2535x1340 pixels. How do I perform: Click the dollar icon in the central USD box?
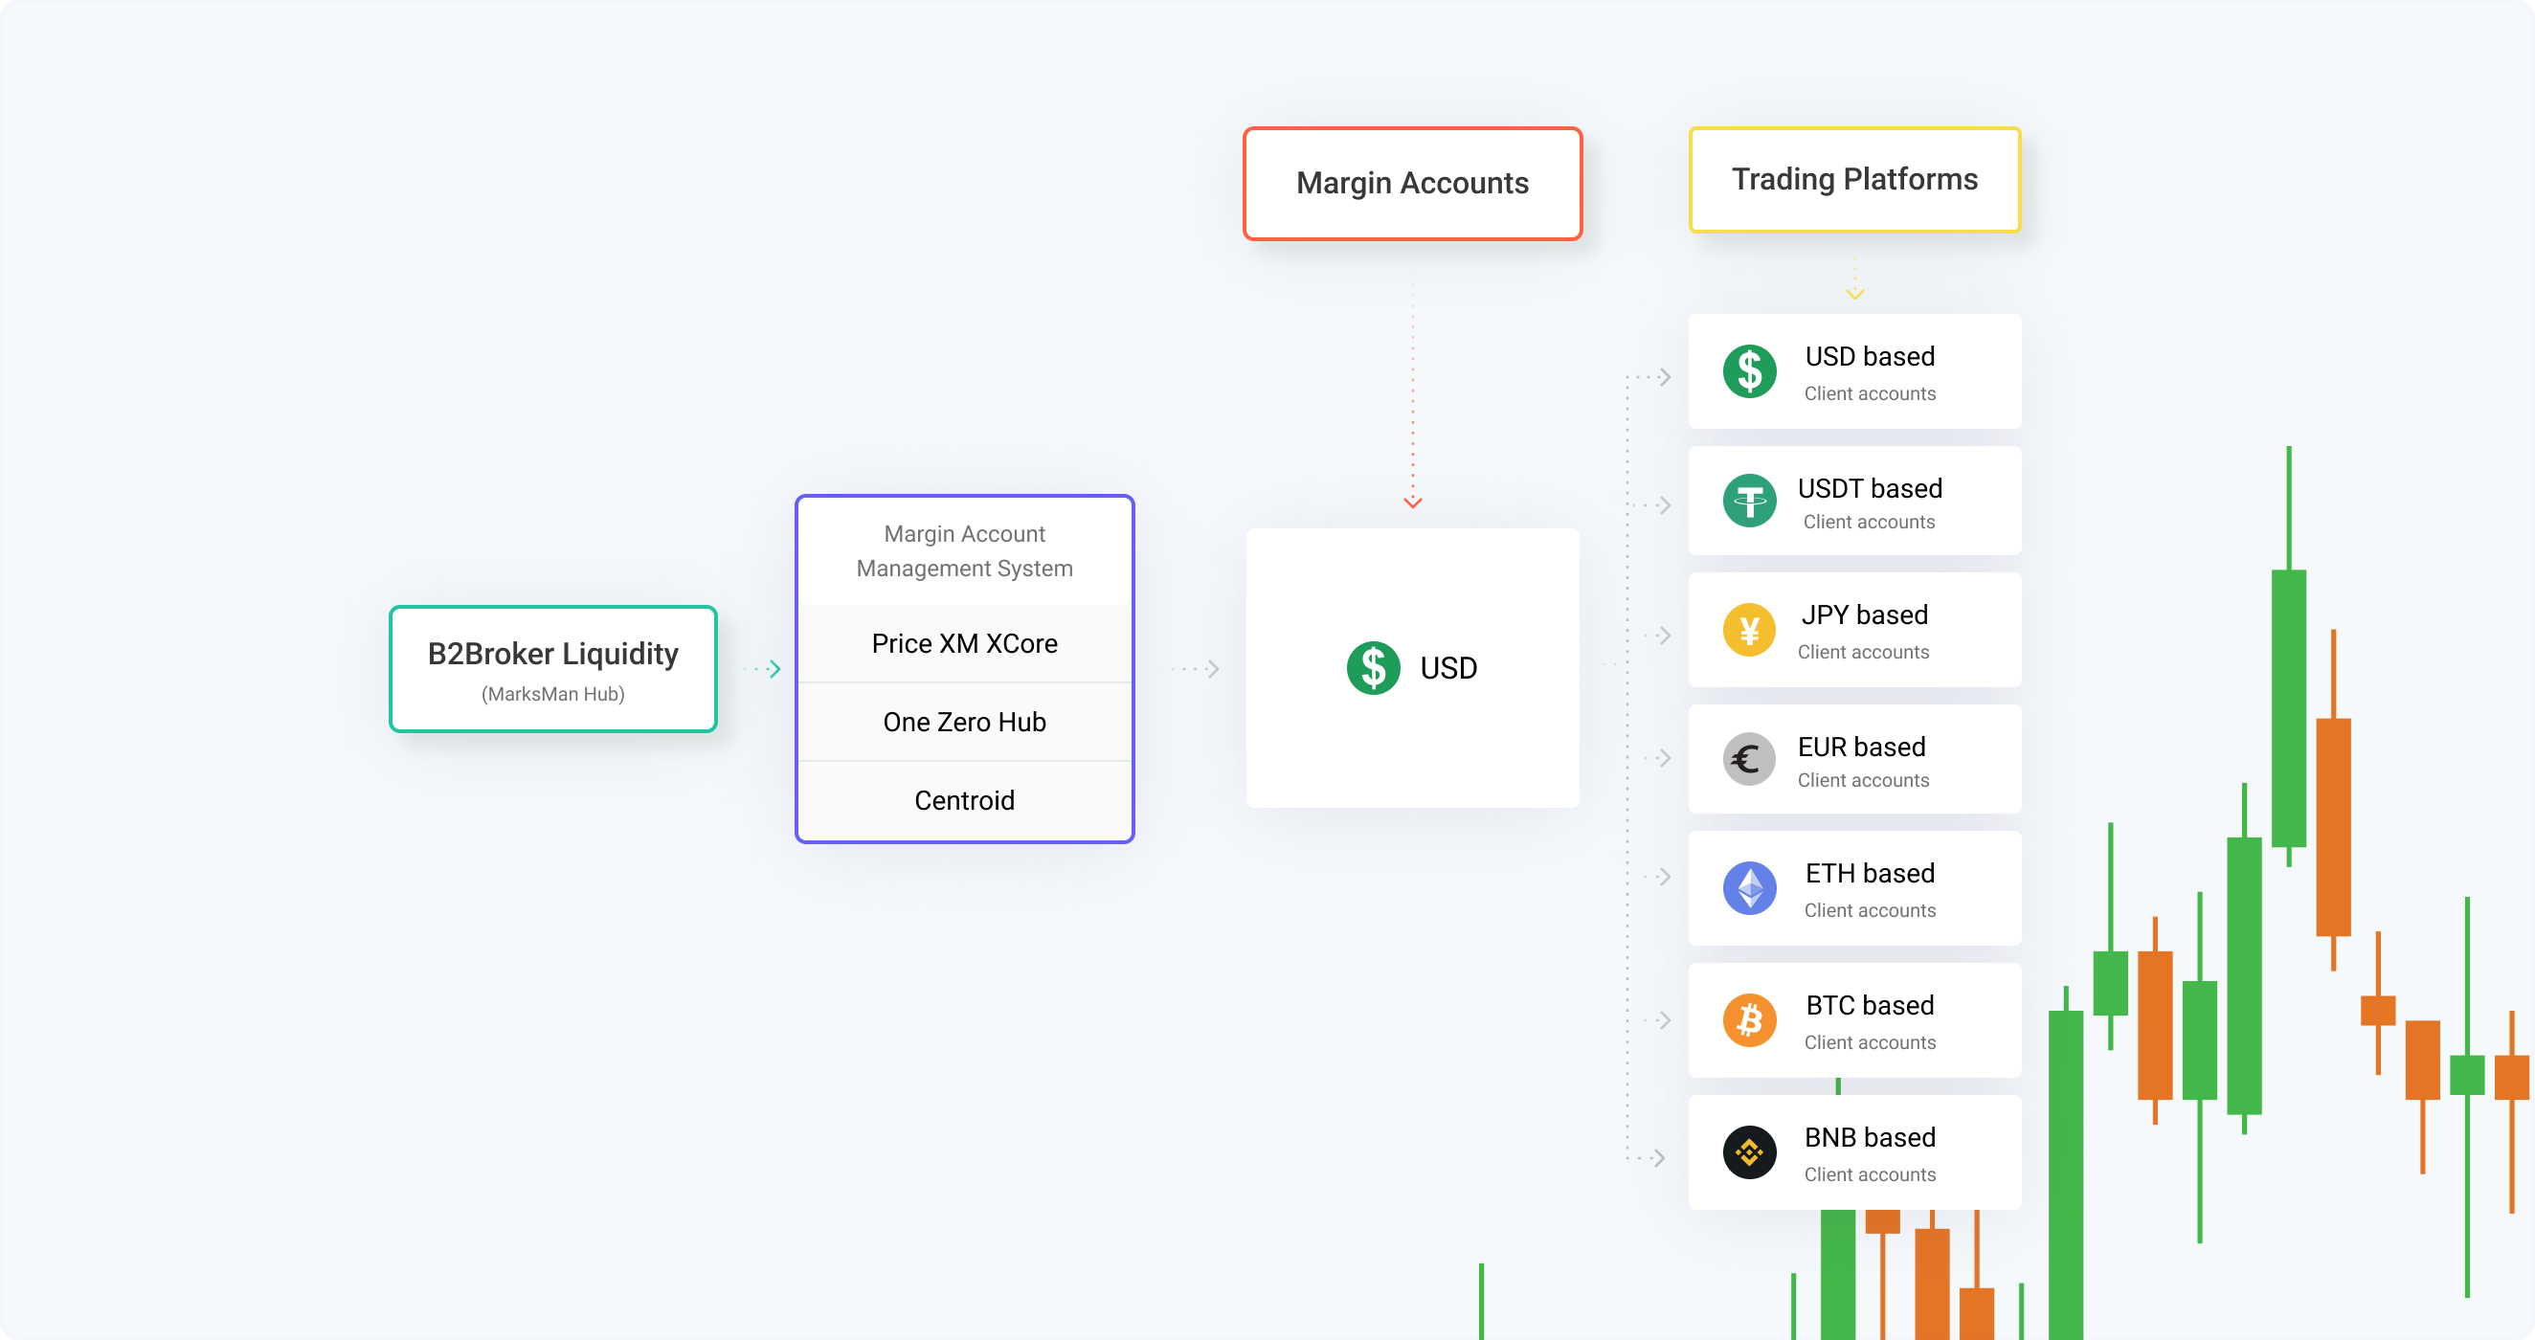pyautogui.click(x=1373, y=668)
